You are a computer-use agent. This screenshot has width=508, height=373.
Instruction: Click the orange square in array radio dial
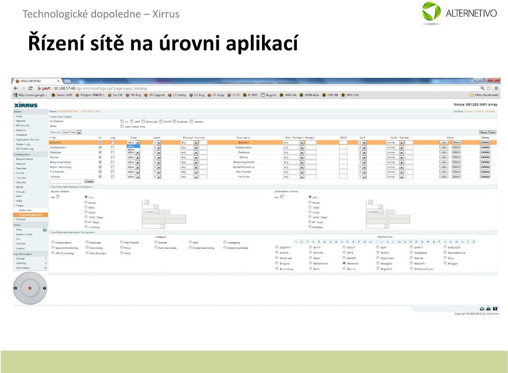[30, 288]
